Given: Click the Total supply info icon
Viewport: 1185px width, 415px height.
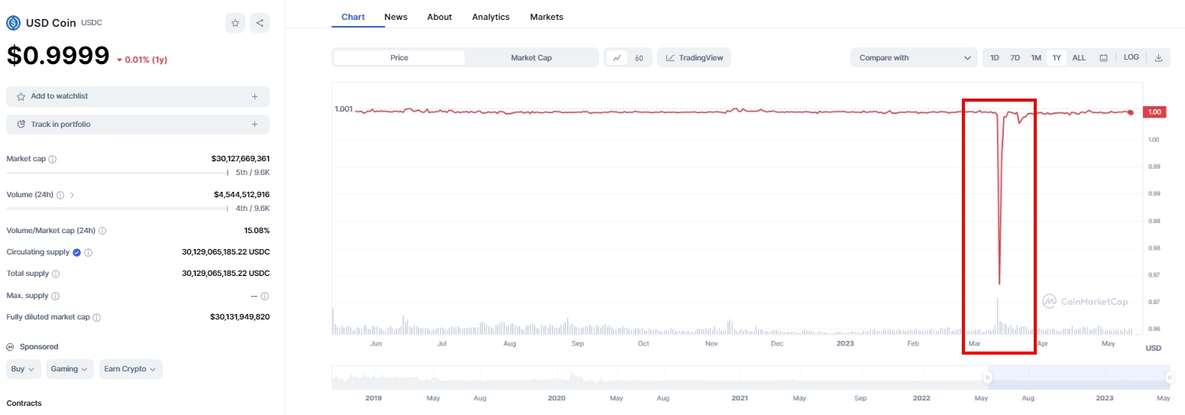Looking at the screenshot, I should coord(56,274).
